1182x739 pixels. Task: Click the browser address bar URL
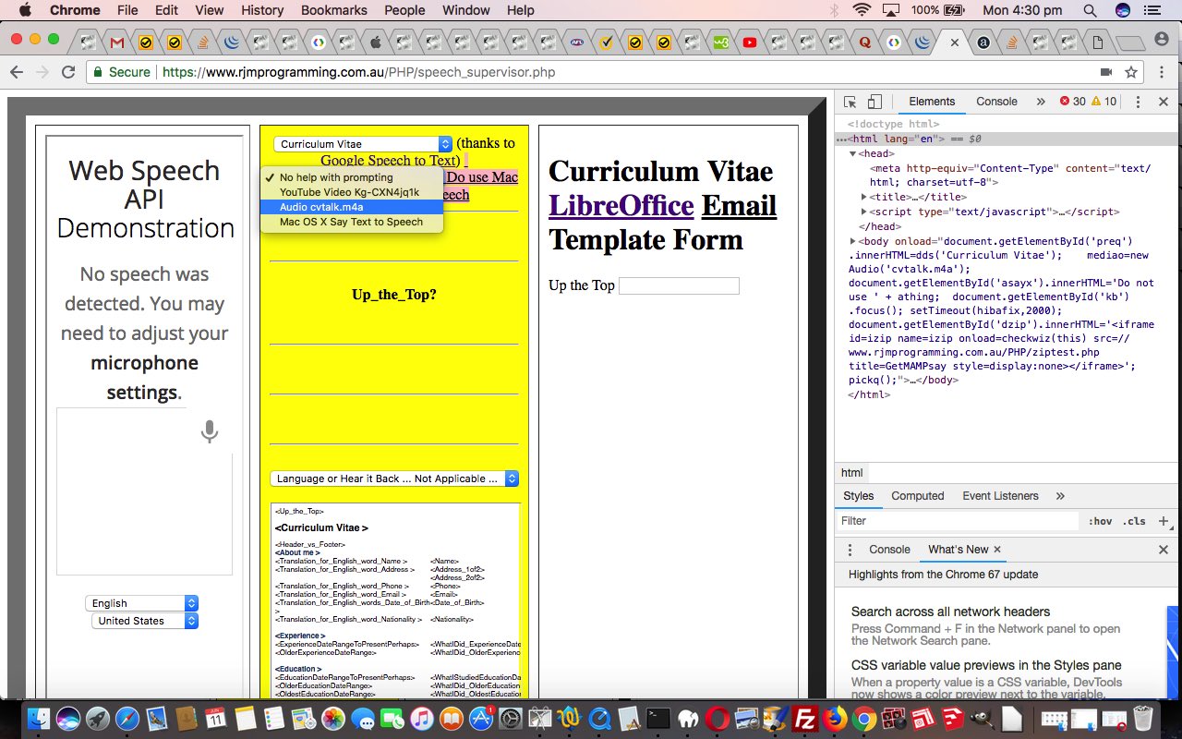(359, 72)
